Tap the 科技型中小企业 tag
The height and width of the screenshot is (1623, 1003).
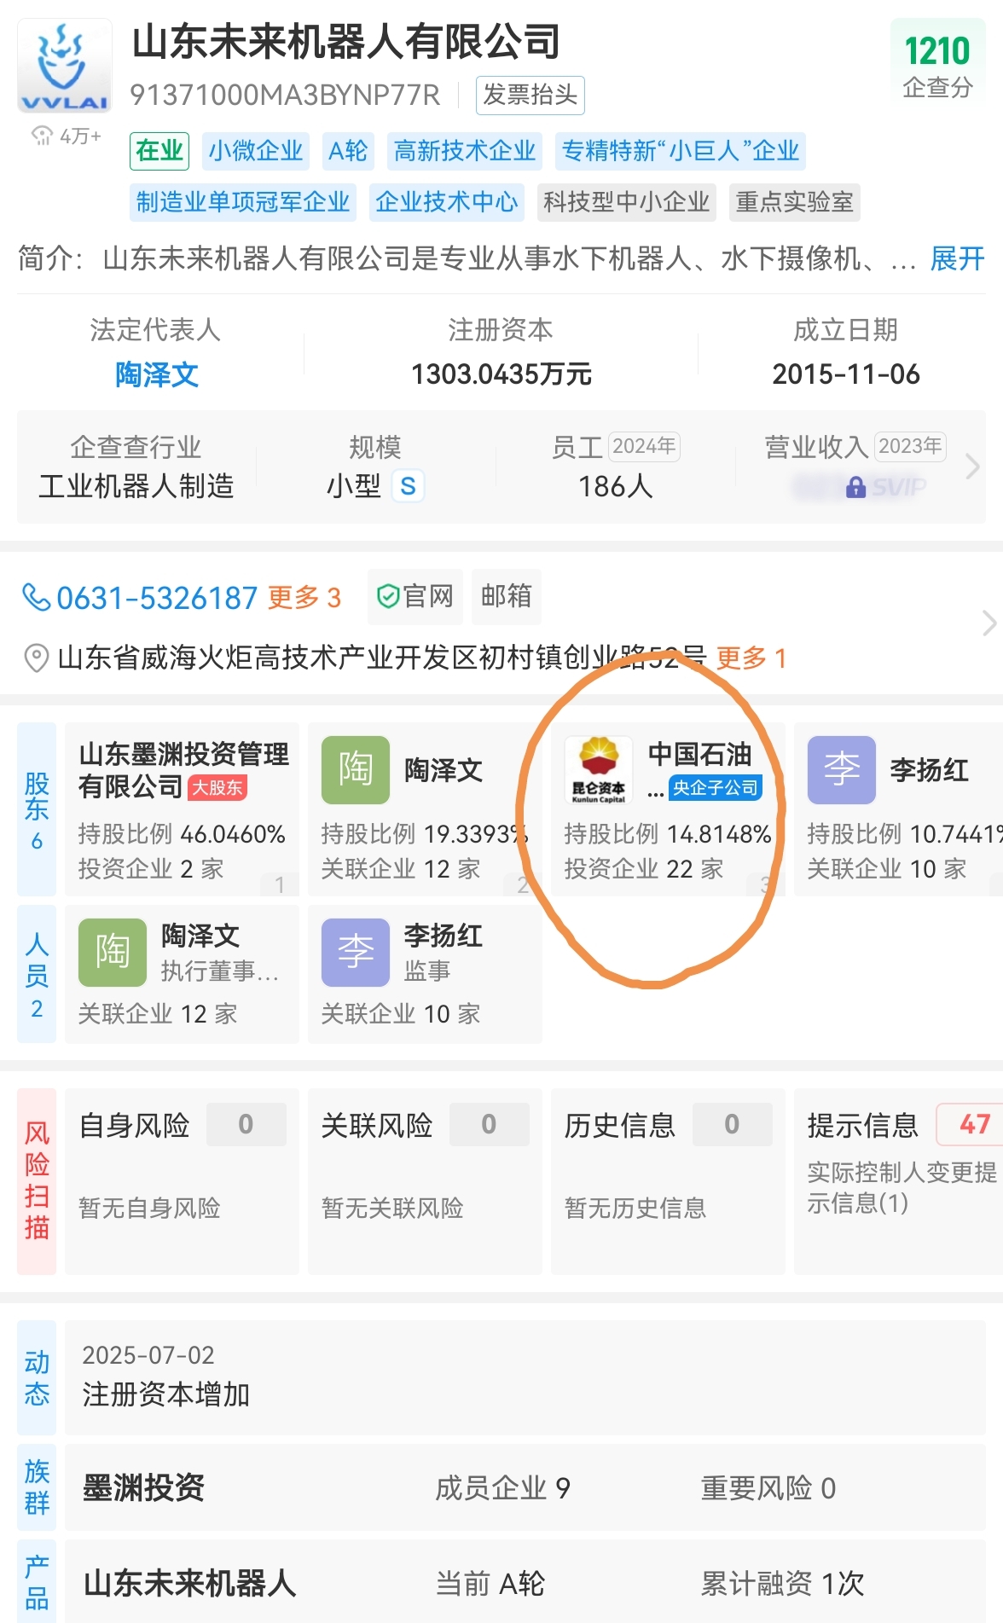627,202
